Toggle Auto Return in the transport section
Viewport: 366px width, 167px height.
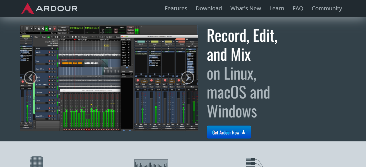click(x=62, y=33)
